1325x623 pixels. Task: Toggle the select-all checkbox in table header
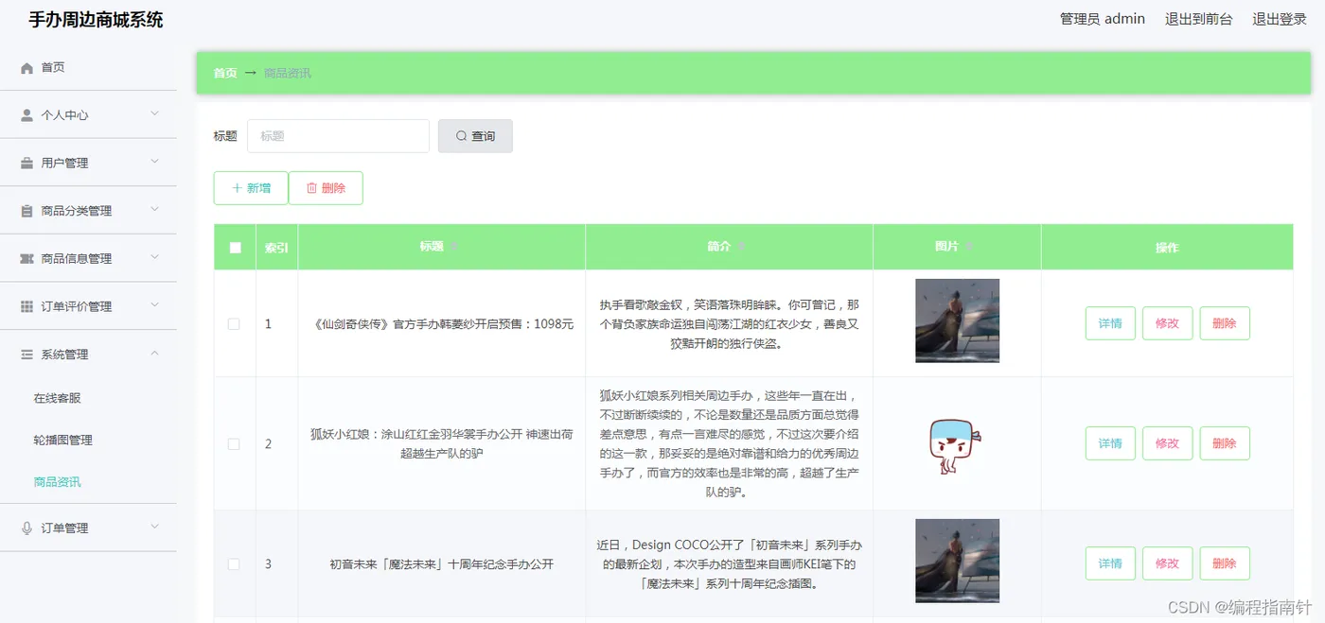pos(235,248)
